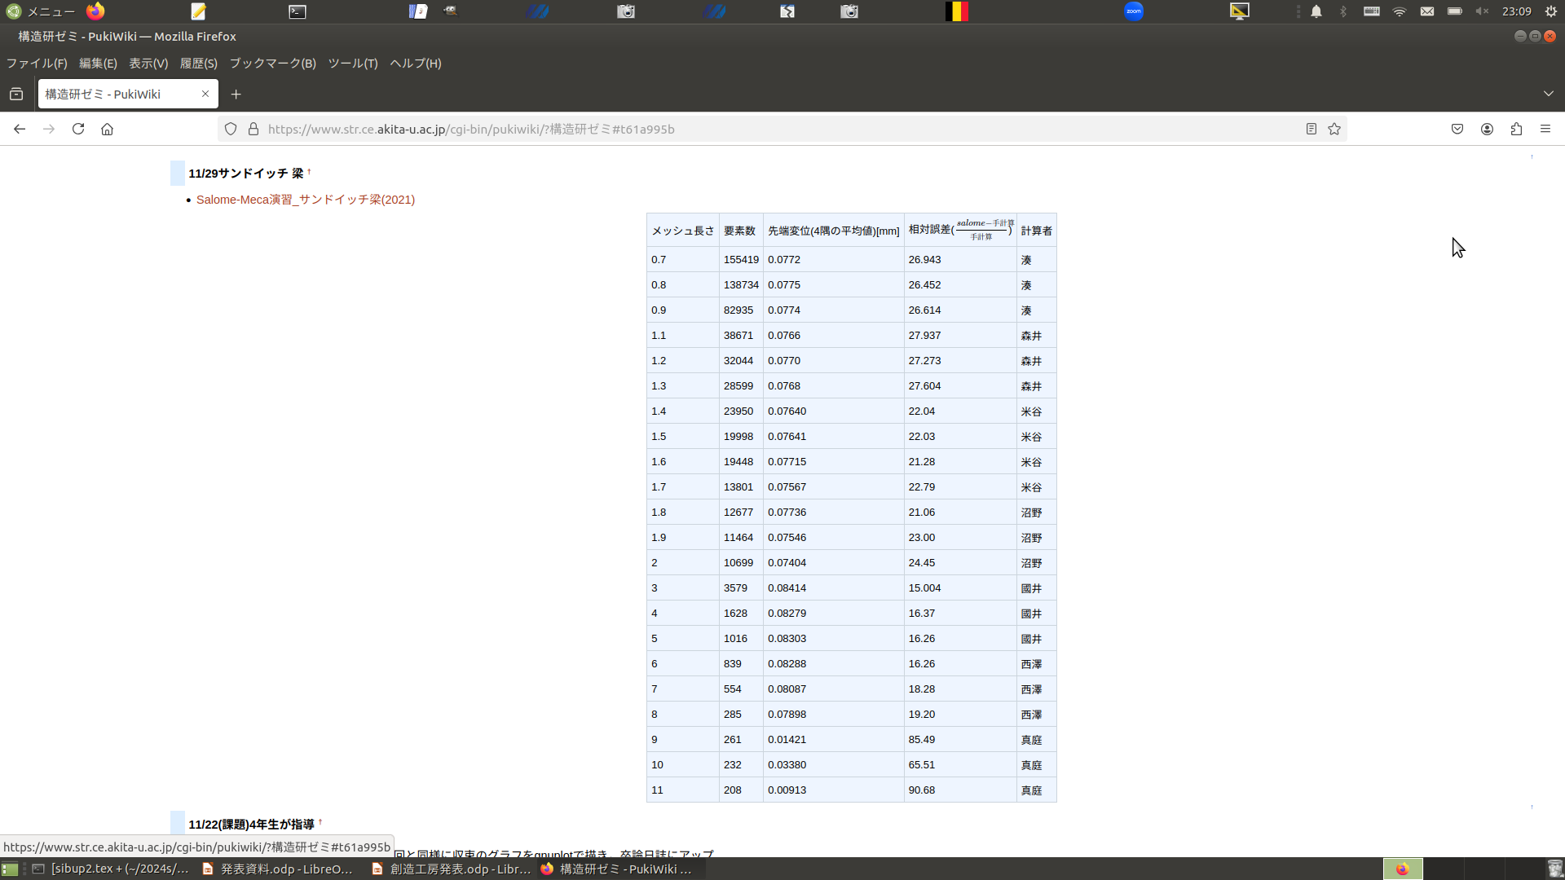Toggle reader view icon in address bar
1565x880 pixels.
[x=1312, y=129]
